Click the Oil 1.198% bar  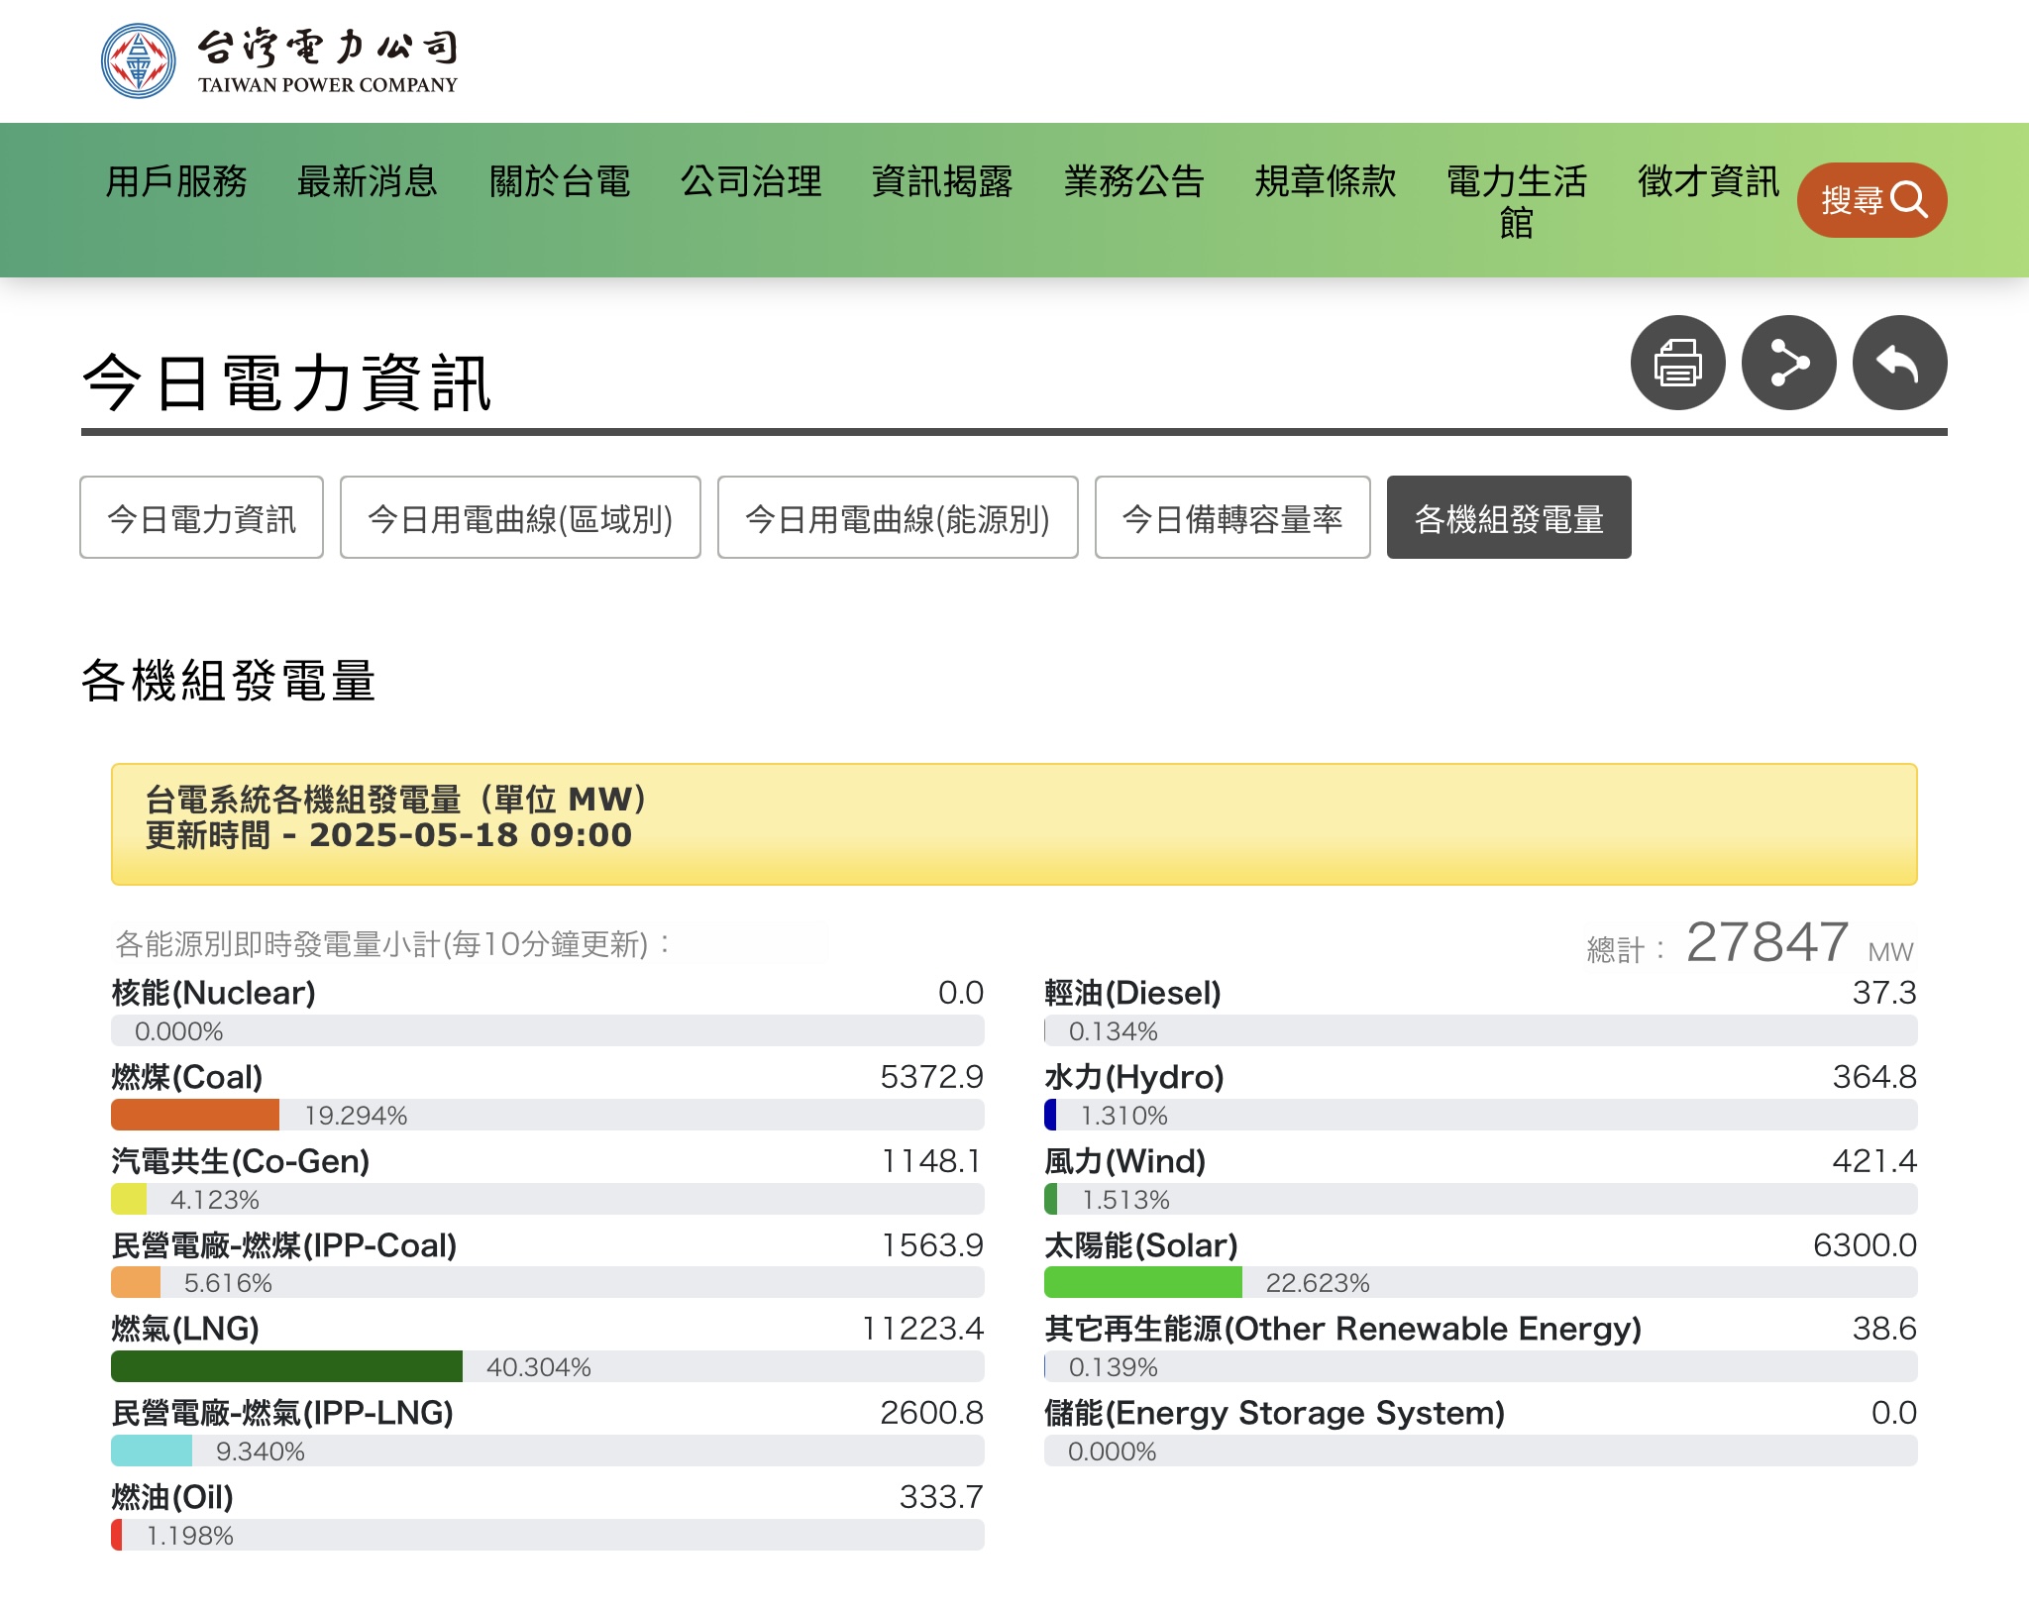click(548, 1535)
